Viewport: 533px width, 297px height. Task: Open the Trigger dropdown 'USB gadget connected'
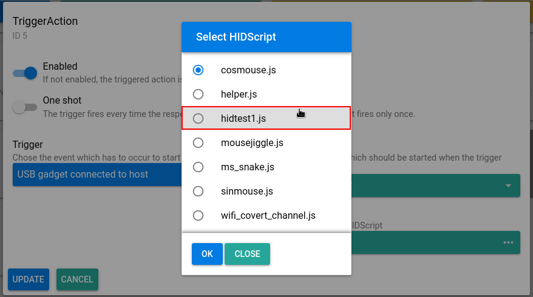click(97, 175)
